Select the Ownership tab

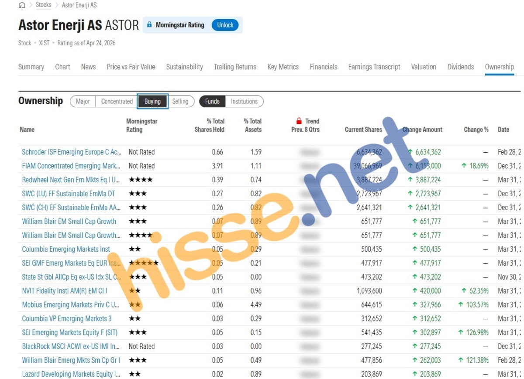[500, 67]
